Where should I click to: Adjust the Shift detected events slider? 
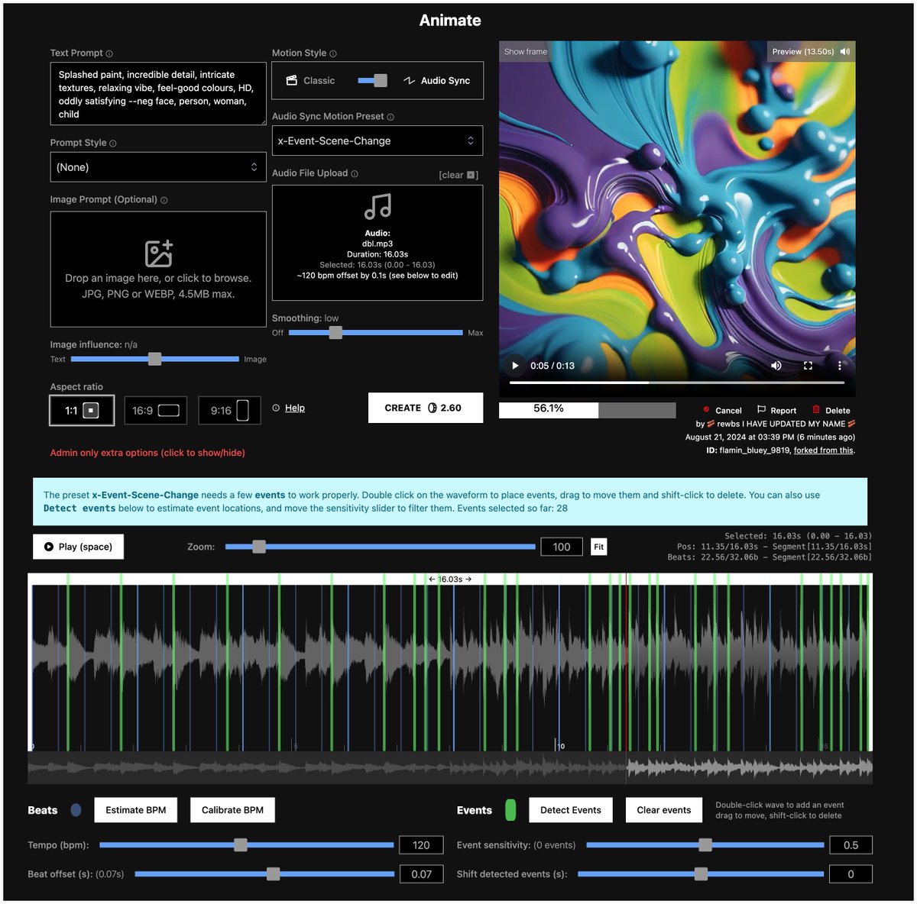tap(701, 873)
